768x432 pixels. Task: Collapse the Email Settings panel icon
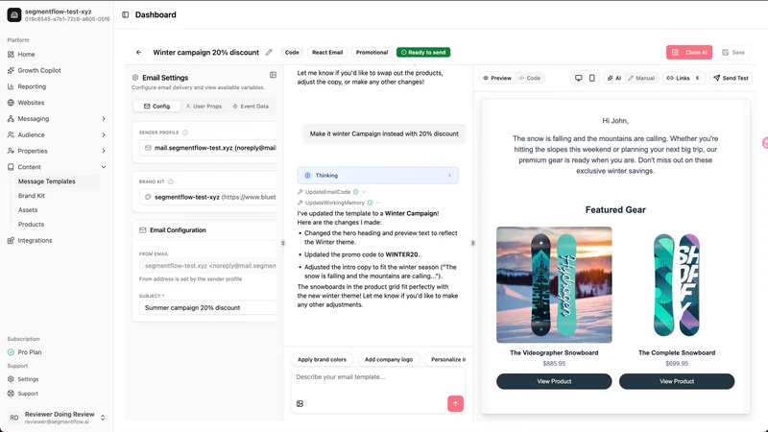pos(273,75)
